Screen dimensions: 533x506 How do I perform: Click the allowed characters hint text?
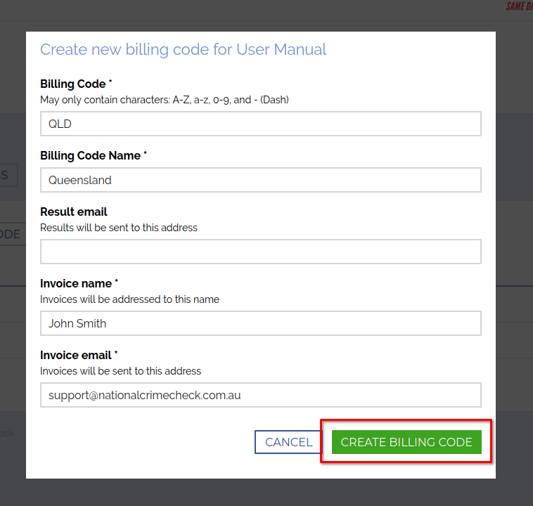coord(165,100)
